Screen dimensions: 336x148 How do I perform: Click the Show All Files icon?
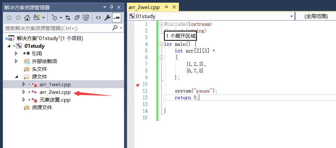pyautogui.click(x=86, y=18)
